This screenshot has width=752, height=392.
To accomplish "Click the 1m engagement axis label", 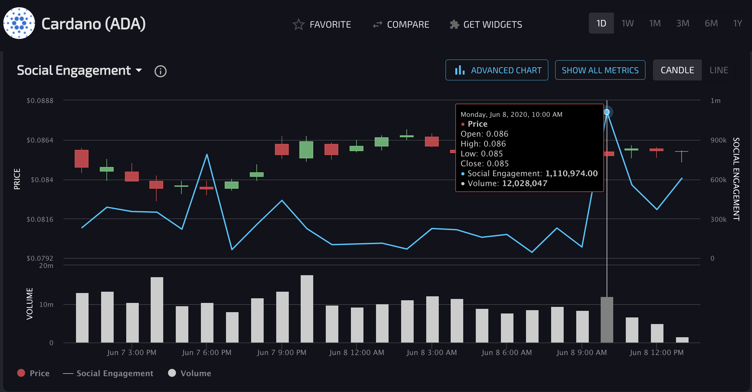I will click(x=716, y=101).
